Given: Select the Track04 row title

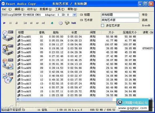Looking at the screenshot, I should tap(26, 48).
